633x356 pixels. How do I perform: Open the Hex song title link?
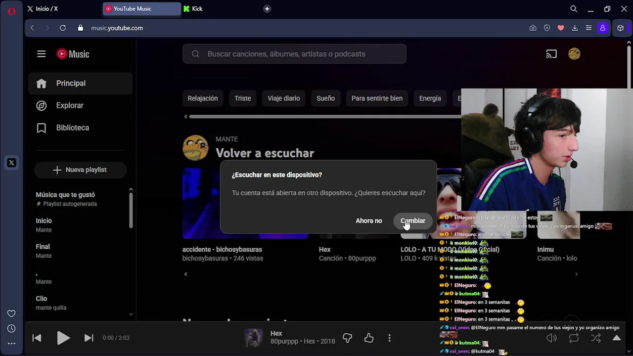tap(324, 250)
